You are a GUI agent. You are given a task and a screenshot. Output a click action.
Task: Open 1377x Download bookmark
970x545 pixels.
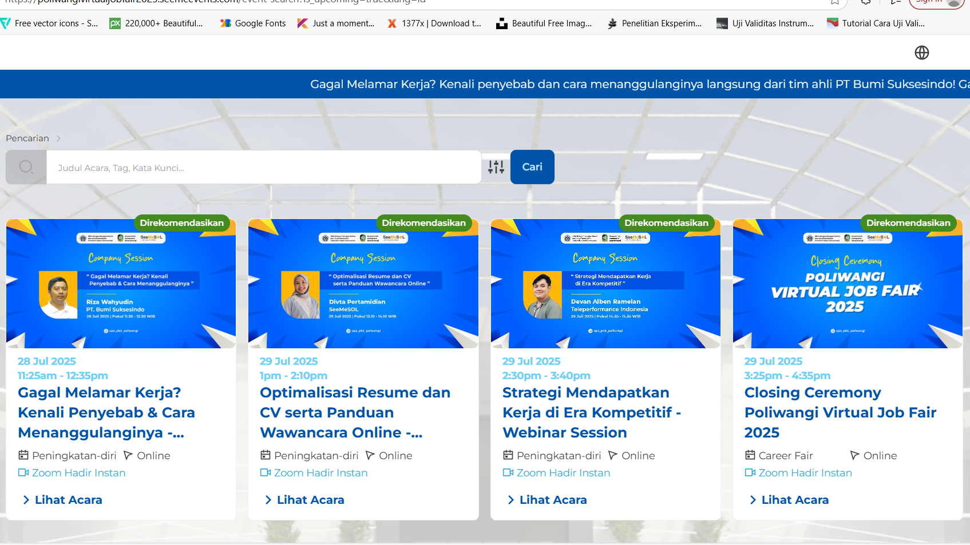(434, 23)
